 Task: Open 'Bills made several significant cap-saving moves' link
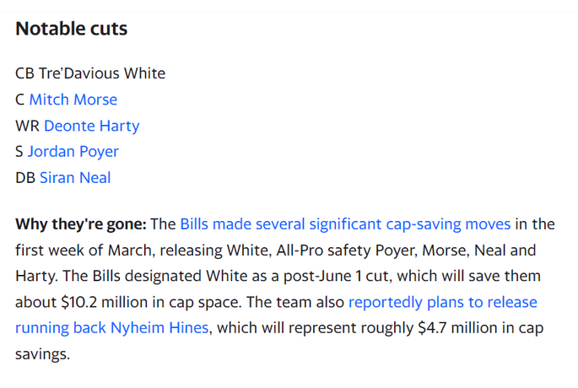coord(345,224)
